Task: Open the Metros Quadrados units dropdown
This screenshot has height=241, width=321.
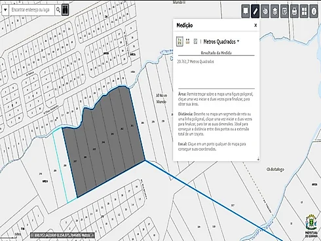Action: point(221,41)
